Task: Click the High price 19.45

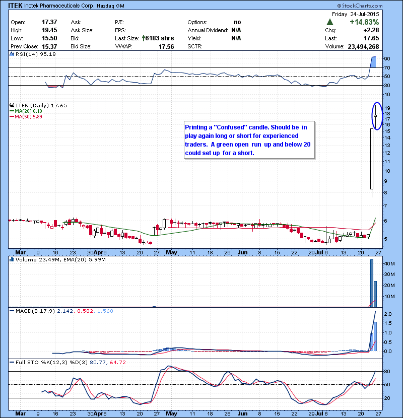Action: [49, 30]
